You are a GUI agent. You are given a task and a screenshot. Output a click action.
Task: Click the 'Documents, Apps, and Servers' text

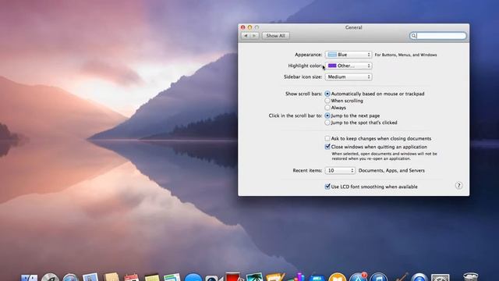click(x=391, y=170)
